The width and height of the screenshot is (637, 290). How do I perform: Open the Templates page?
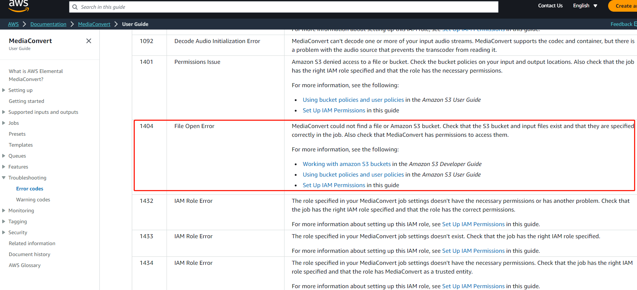click(x=21, y=145)
